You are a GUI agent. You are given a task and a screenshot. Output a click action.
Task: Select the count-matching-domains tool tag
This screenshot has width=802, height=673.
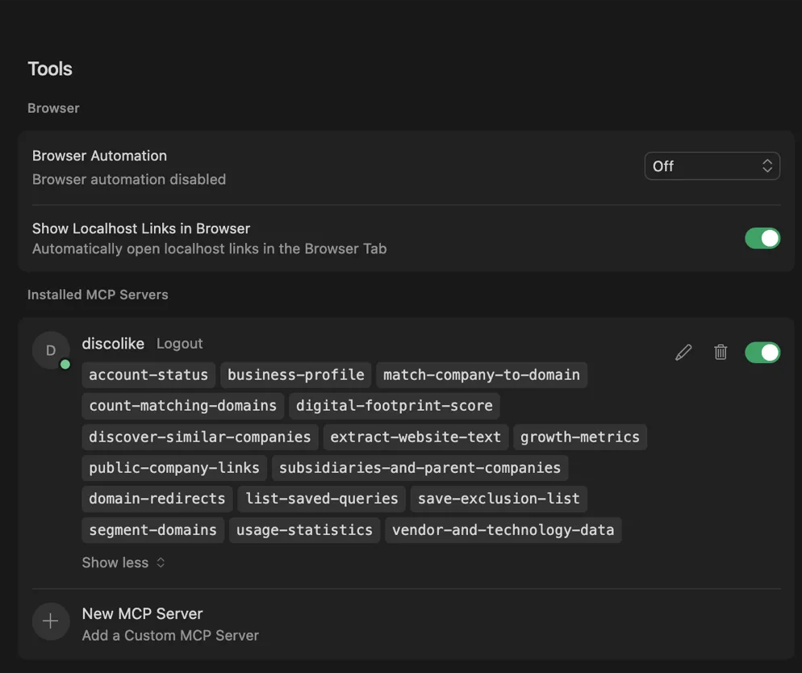pos(182,406)
